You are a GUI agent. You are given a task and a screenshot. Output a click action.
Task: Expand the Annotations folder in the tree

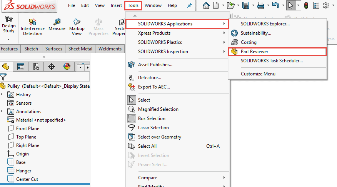[x=2, y=111]
